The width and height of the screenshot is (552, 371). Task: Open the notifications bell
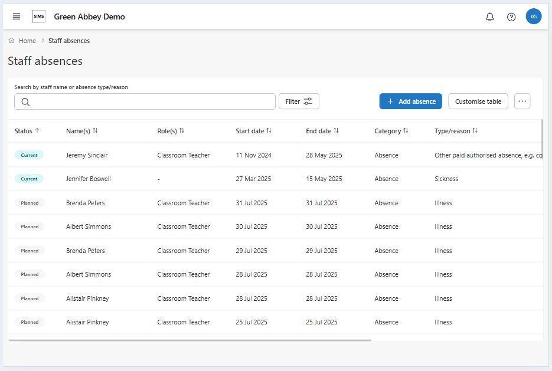(489, 17)
